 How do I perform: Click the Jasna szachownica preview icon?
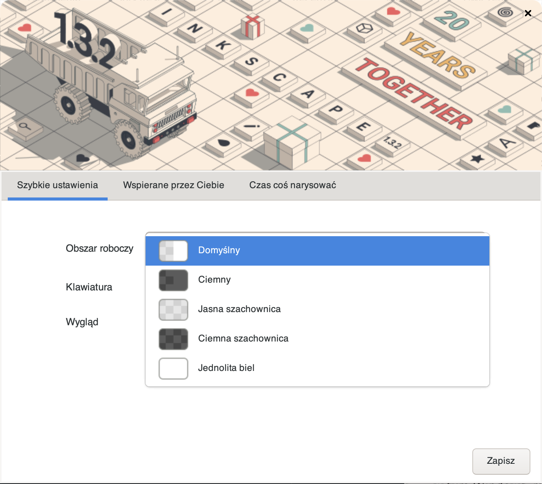pyautogui.click(x=173, y=309)
